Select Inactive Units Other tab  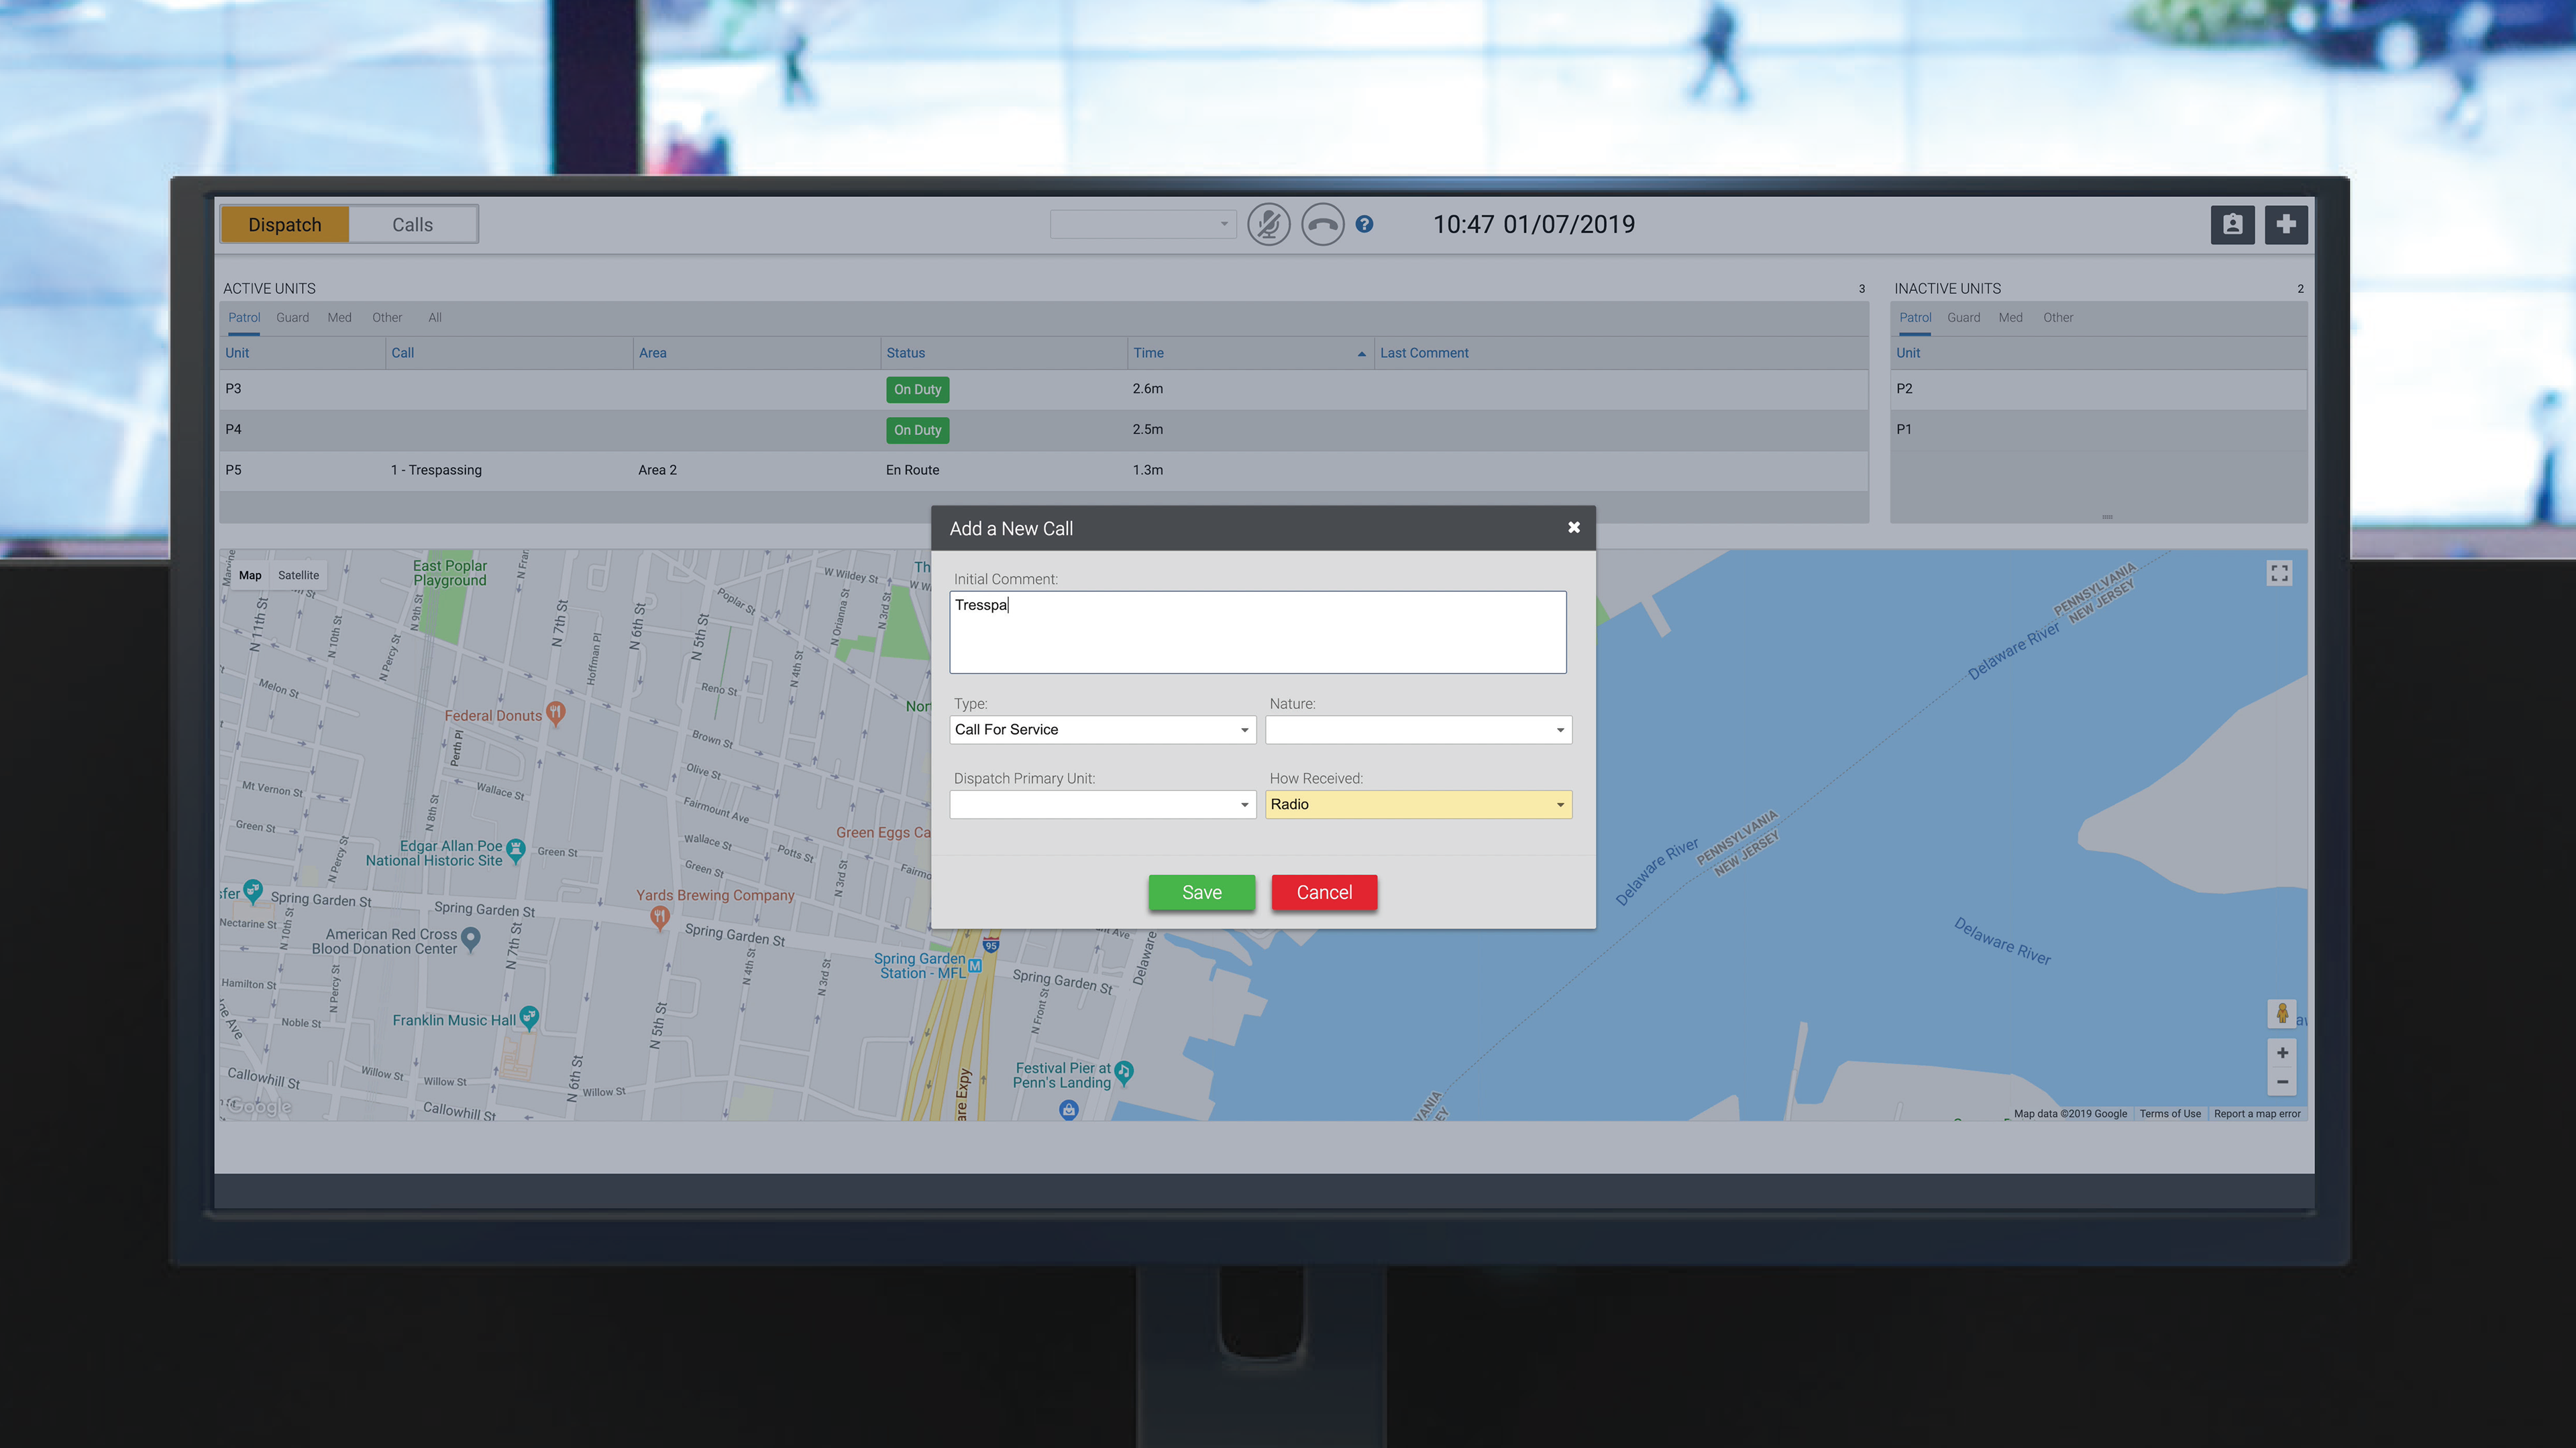pos(2058,318)
